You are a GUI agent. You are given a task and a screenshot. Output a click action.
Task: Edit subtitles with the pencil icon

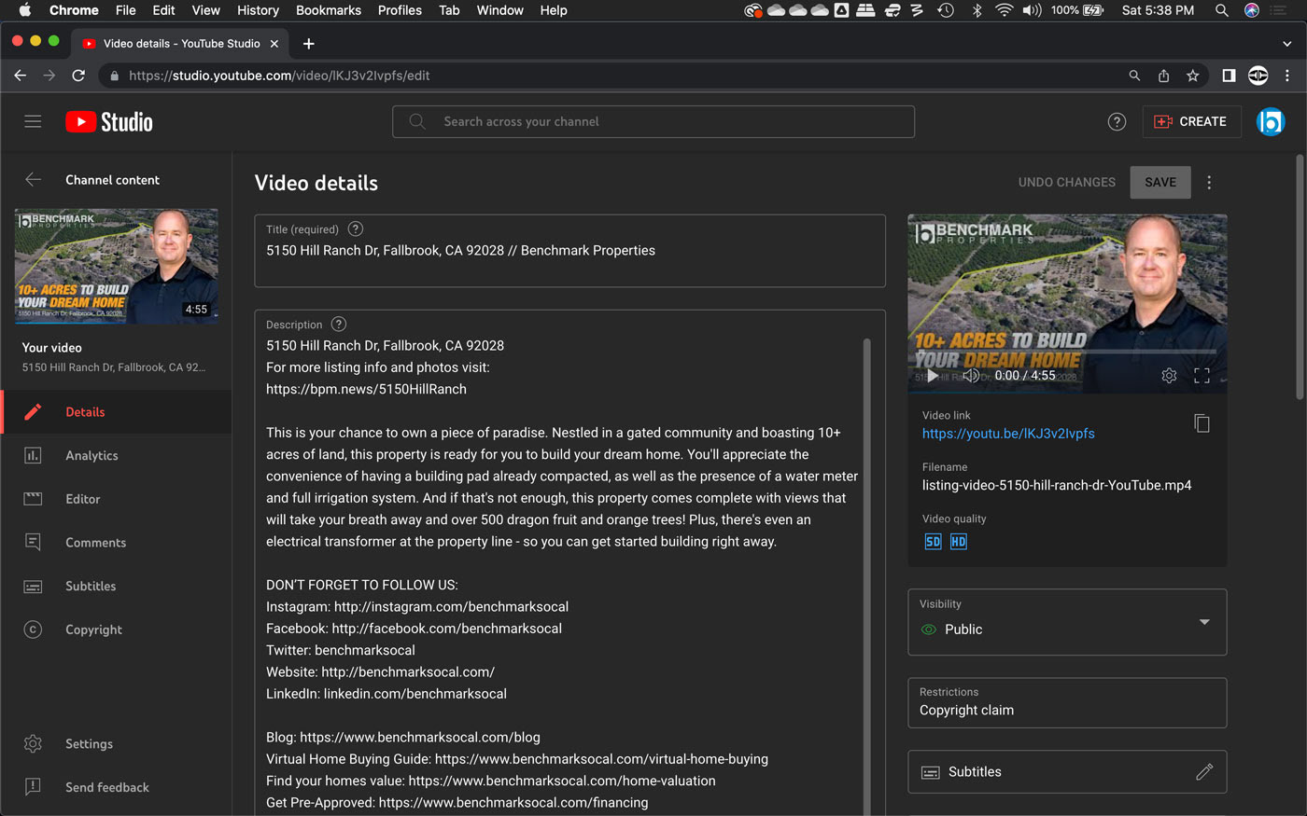1204,771
